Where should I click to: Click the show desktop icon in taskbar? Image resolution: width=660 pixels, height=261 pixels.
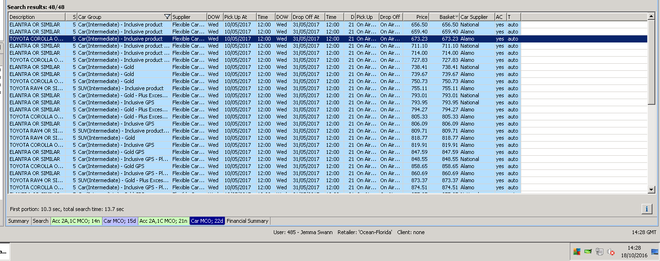click(x=654, y=252)
